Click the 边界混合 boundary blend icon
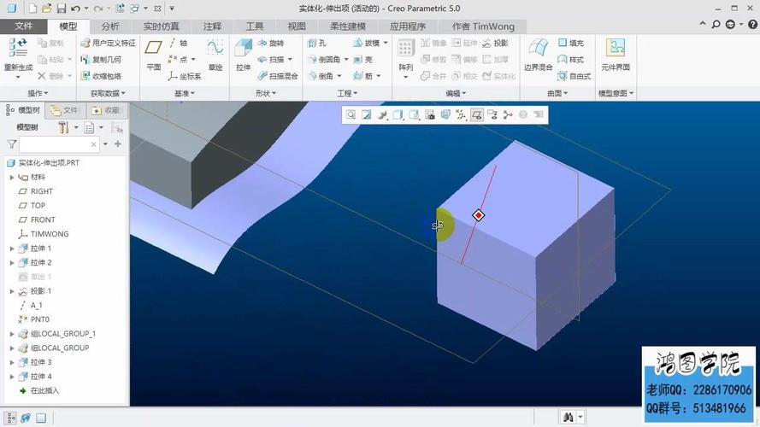 pos(538,53)
